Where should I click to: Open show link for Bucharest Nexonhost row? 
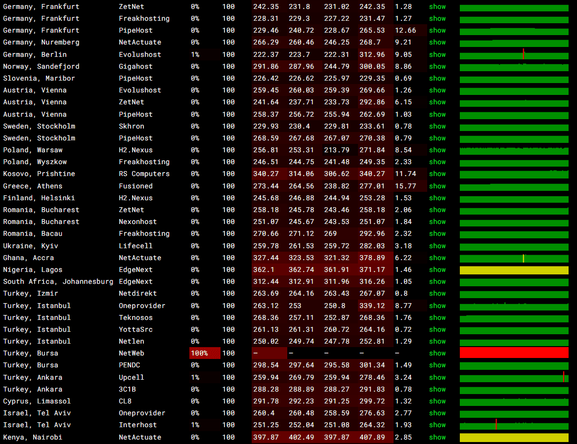pyautogui.click(x=437, y=222)
